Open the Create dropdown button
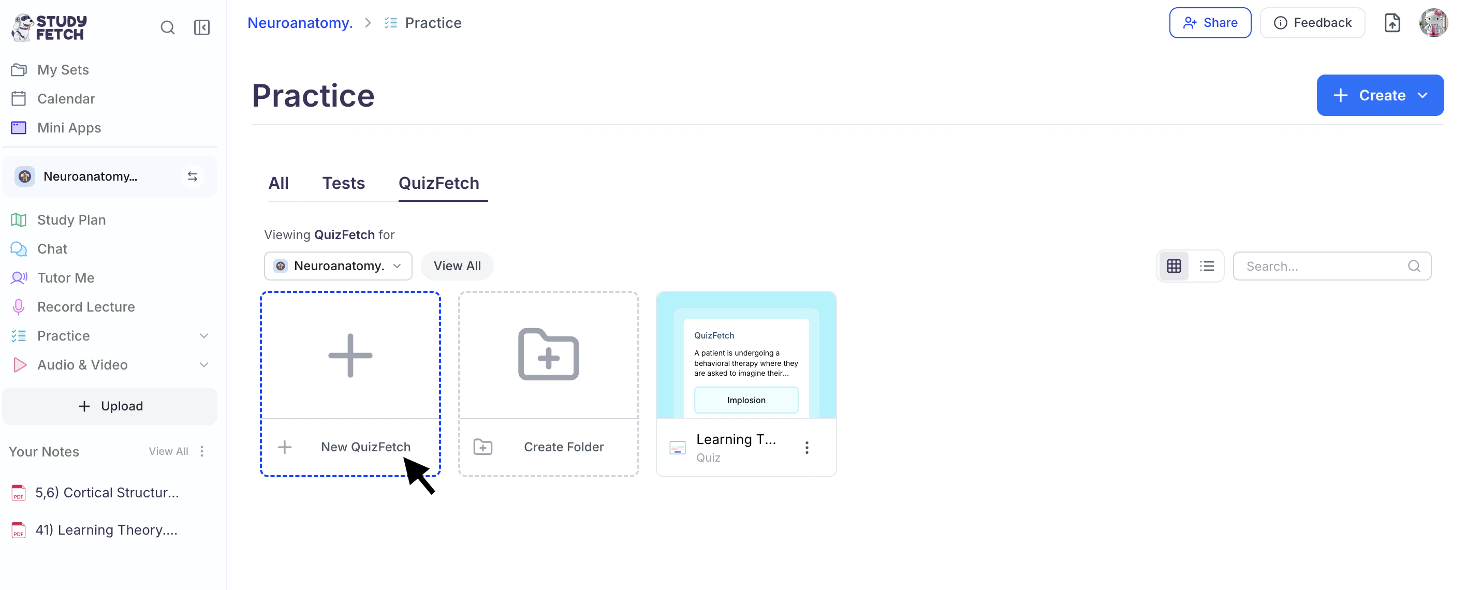The height and width of the screenshot is (590, 1466). point(1380,95)
